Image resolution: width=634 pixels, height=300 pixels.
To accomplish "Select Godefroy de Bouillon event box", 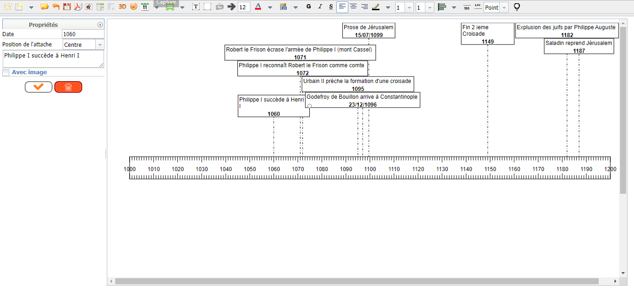I will [x=363, y=100].
